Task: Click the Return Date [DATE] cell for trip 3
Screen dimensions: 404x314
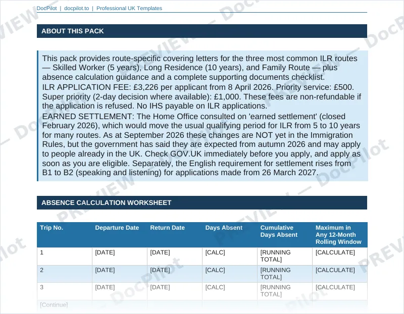Action: [175, 291]
